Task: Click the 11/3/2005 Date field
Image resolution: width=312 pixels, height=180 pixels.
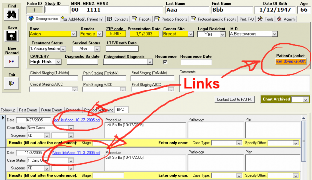Action: pyautogui.click(x=33, y=153)
